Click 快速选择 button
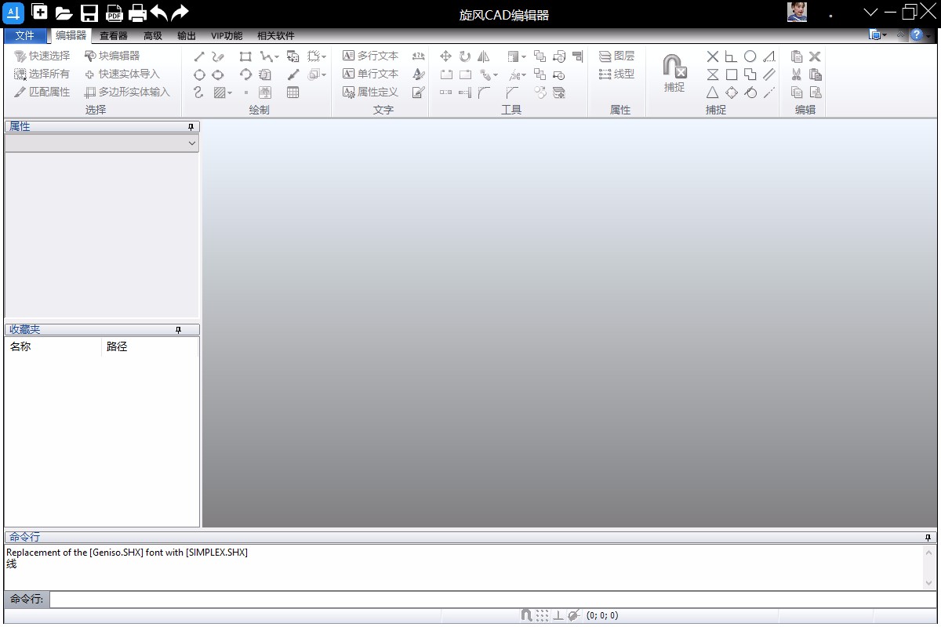 (42, 56)
